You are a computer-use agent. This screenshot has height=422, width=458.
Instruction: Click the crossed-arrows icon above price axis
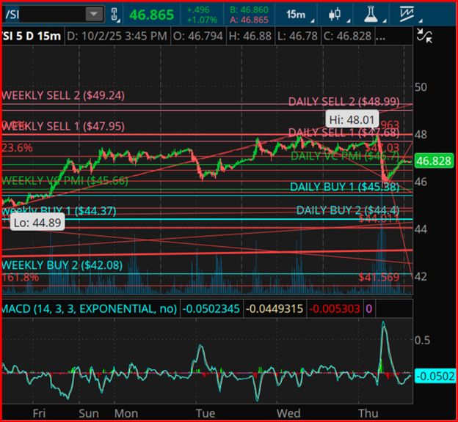coord(424,35)
